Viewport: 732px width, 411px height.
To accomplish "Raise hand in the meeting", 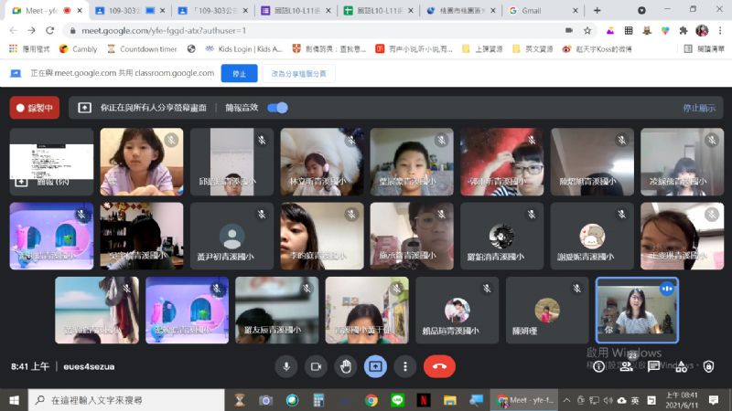I will tap(346, 366).
